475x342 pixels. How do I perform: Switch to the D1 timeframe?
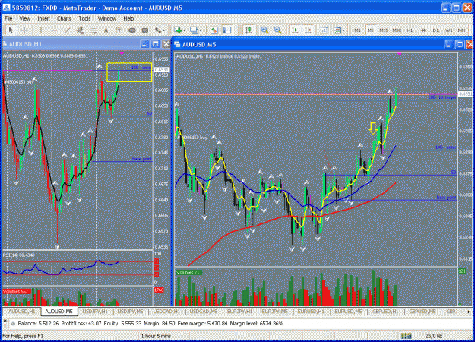tap(435, 30)
